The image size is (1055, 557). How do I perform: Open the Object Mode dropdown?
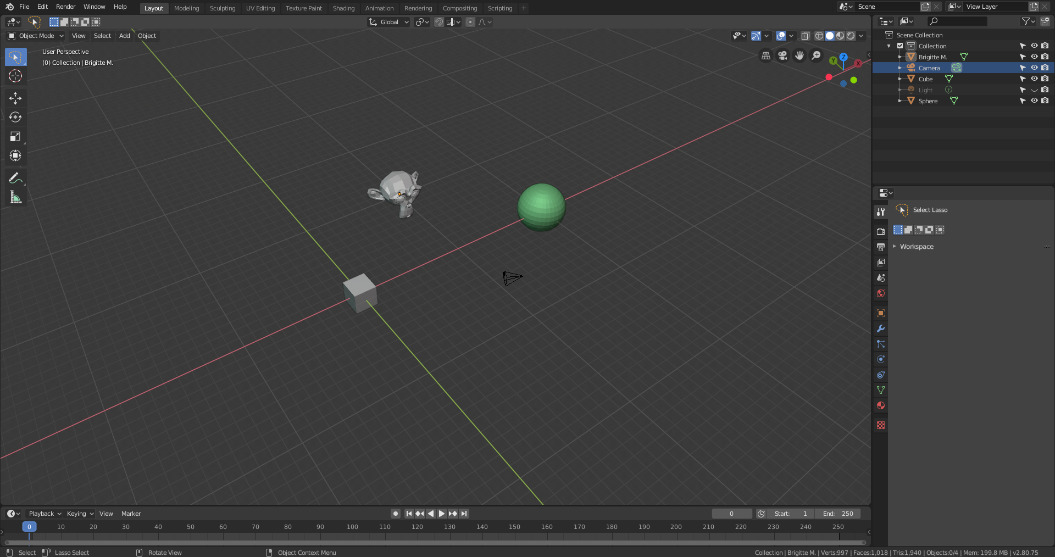(36, 36)
